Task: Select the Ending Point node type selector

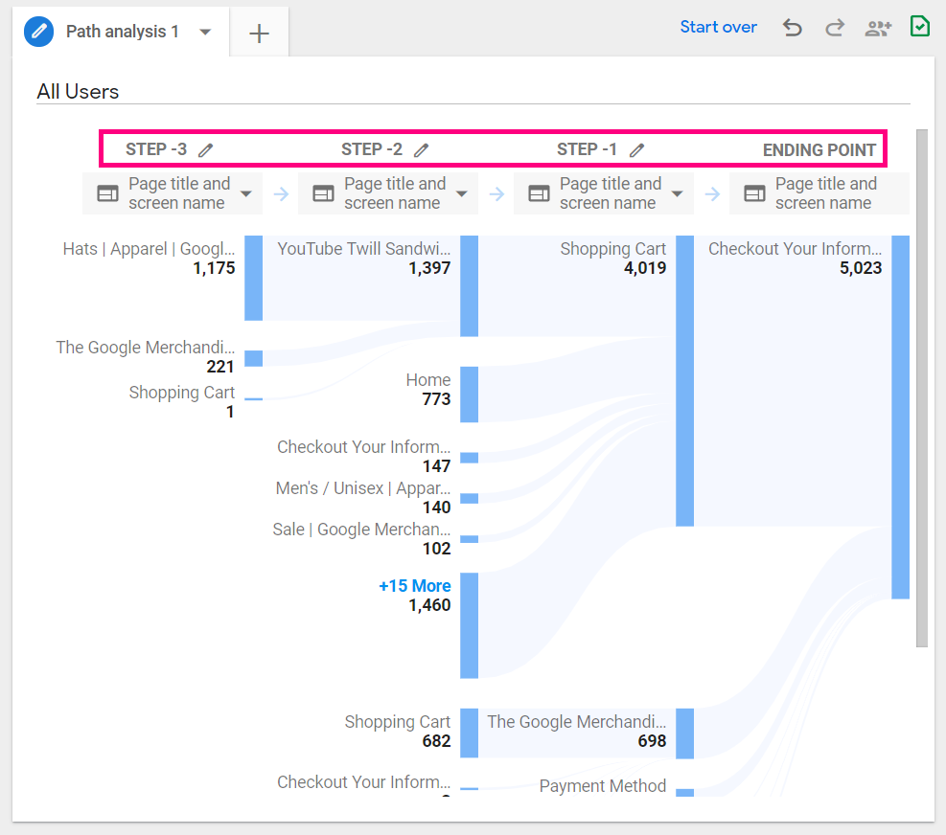Action: pos(819,193)
